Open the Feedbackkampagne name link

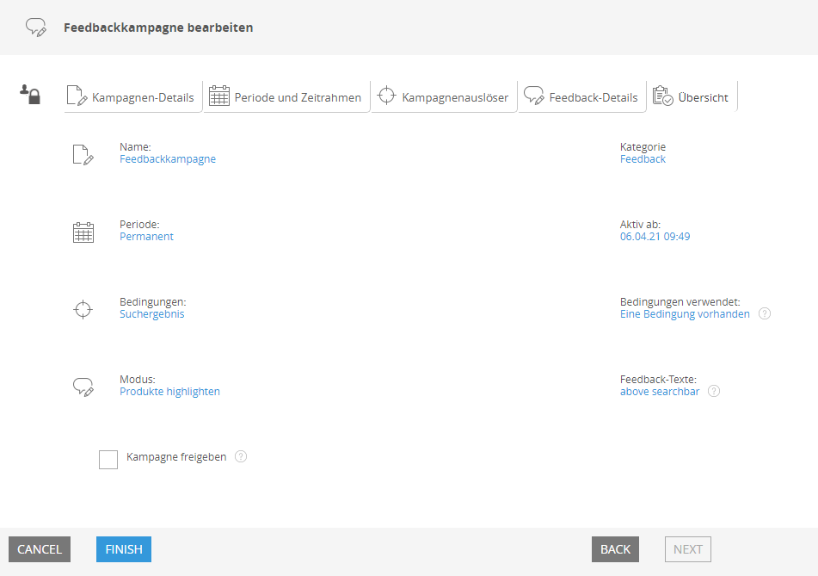[x=168, y=158]
